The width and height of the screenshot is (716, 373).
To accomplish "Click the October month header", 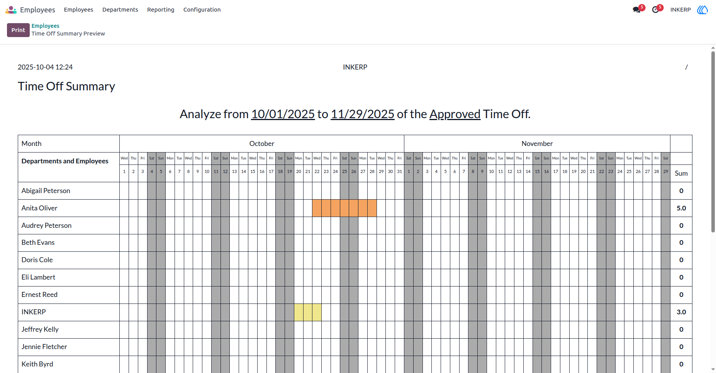I will pyautogui.click(x=262, y=144).
